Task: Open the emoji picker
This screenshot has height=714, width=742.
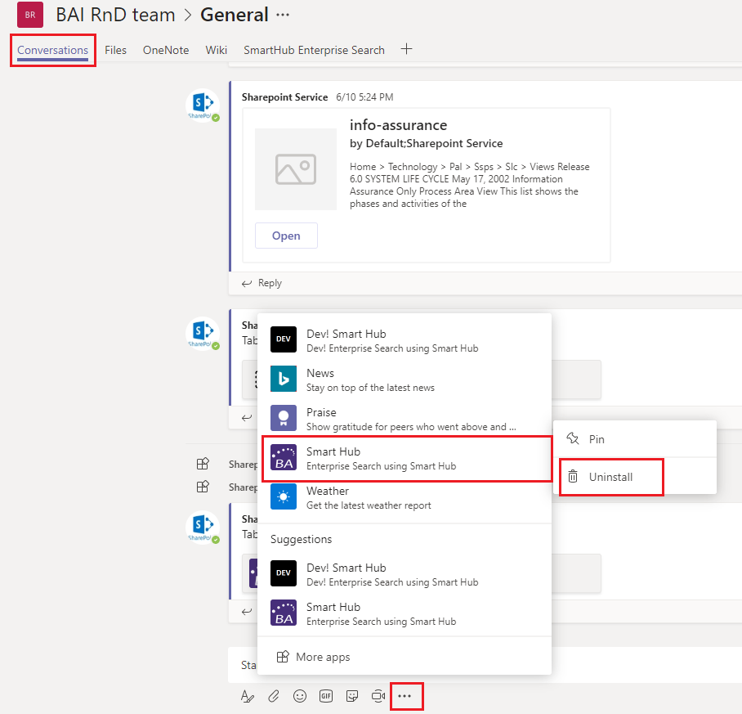Action: (x=300, y=696)
